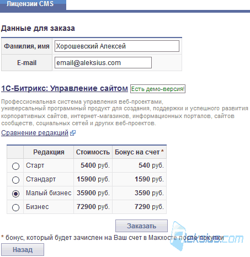The height and width of the screenshot is (257, 250).
Task: Click the 3590 руб. bonus cell
Action: point(139,193)
